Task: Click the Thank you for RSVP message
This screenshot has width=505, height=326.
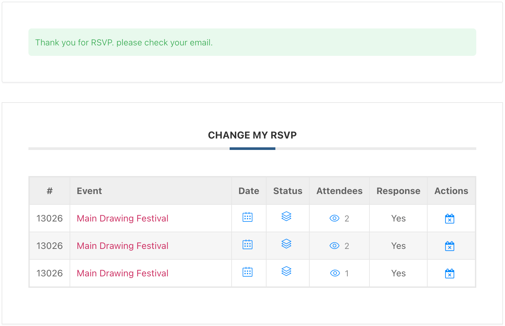Action: (x=124, y=42)
